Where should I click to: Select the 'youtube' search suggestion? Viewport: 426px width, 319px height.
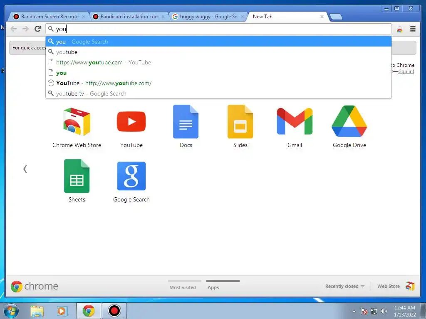pos(218,52)
